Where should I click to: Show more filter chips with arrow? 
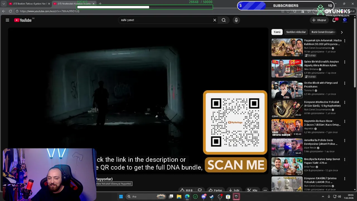pyautogui.click(x=342, y=32)
